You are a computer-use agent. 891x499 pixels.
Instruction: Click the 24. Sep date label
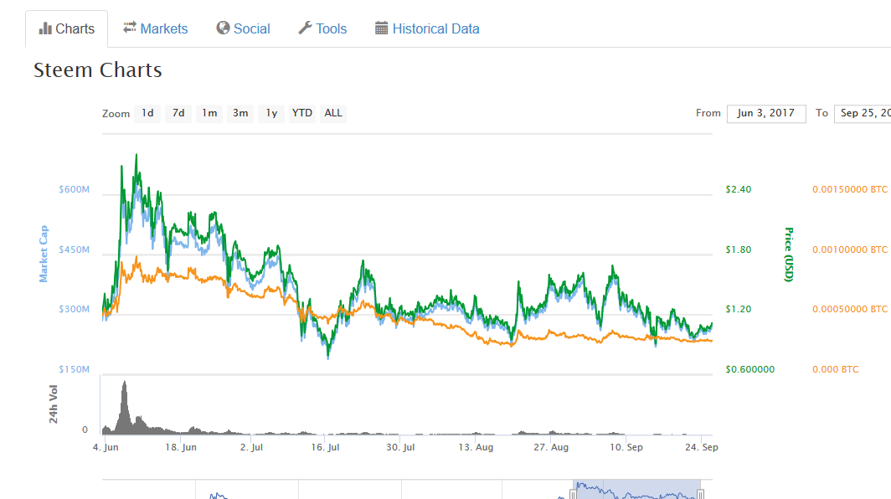click(701, 447)
